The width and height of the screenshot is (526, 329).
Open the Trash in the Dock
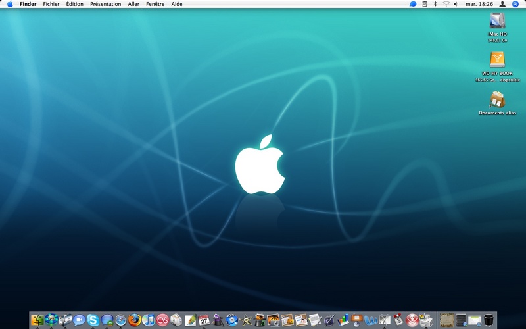click(489, 320)
